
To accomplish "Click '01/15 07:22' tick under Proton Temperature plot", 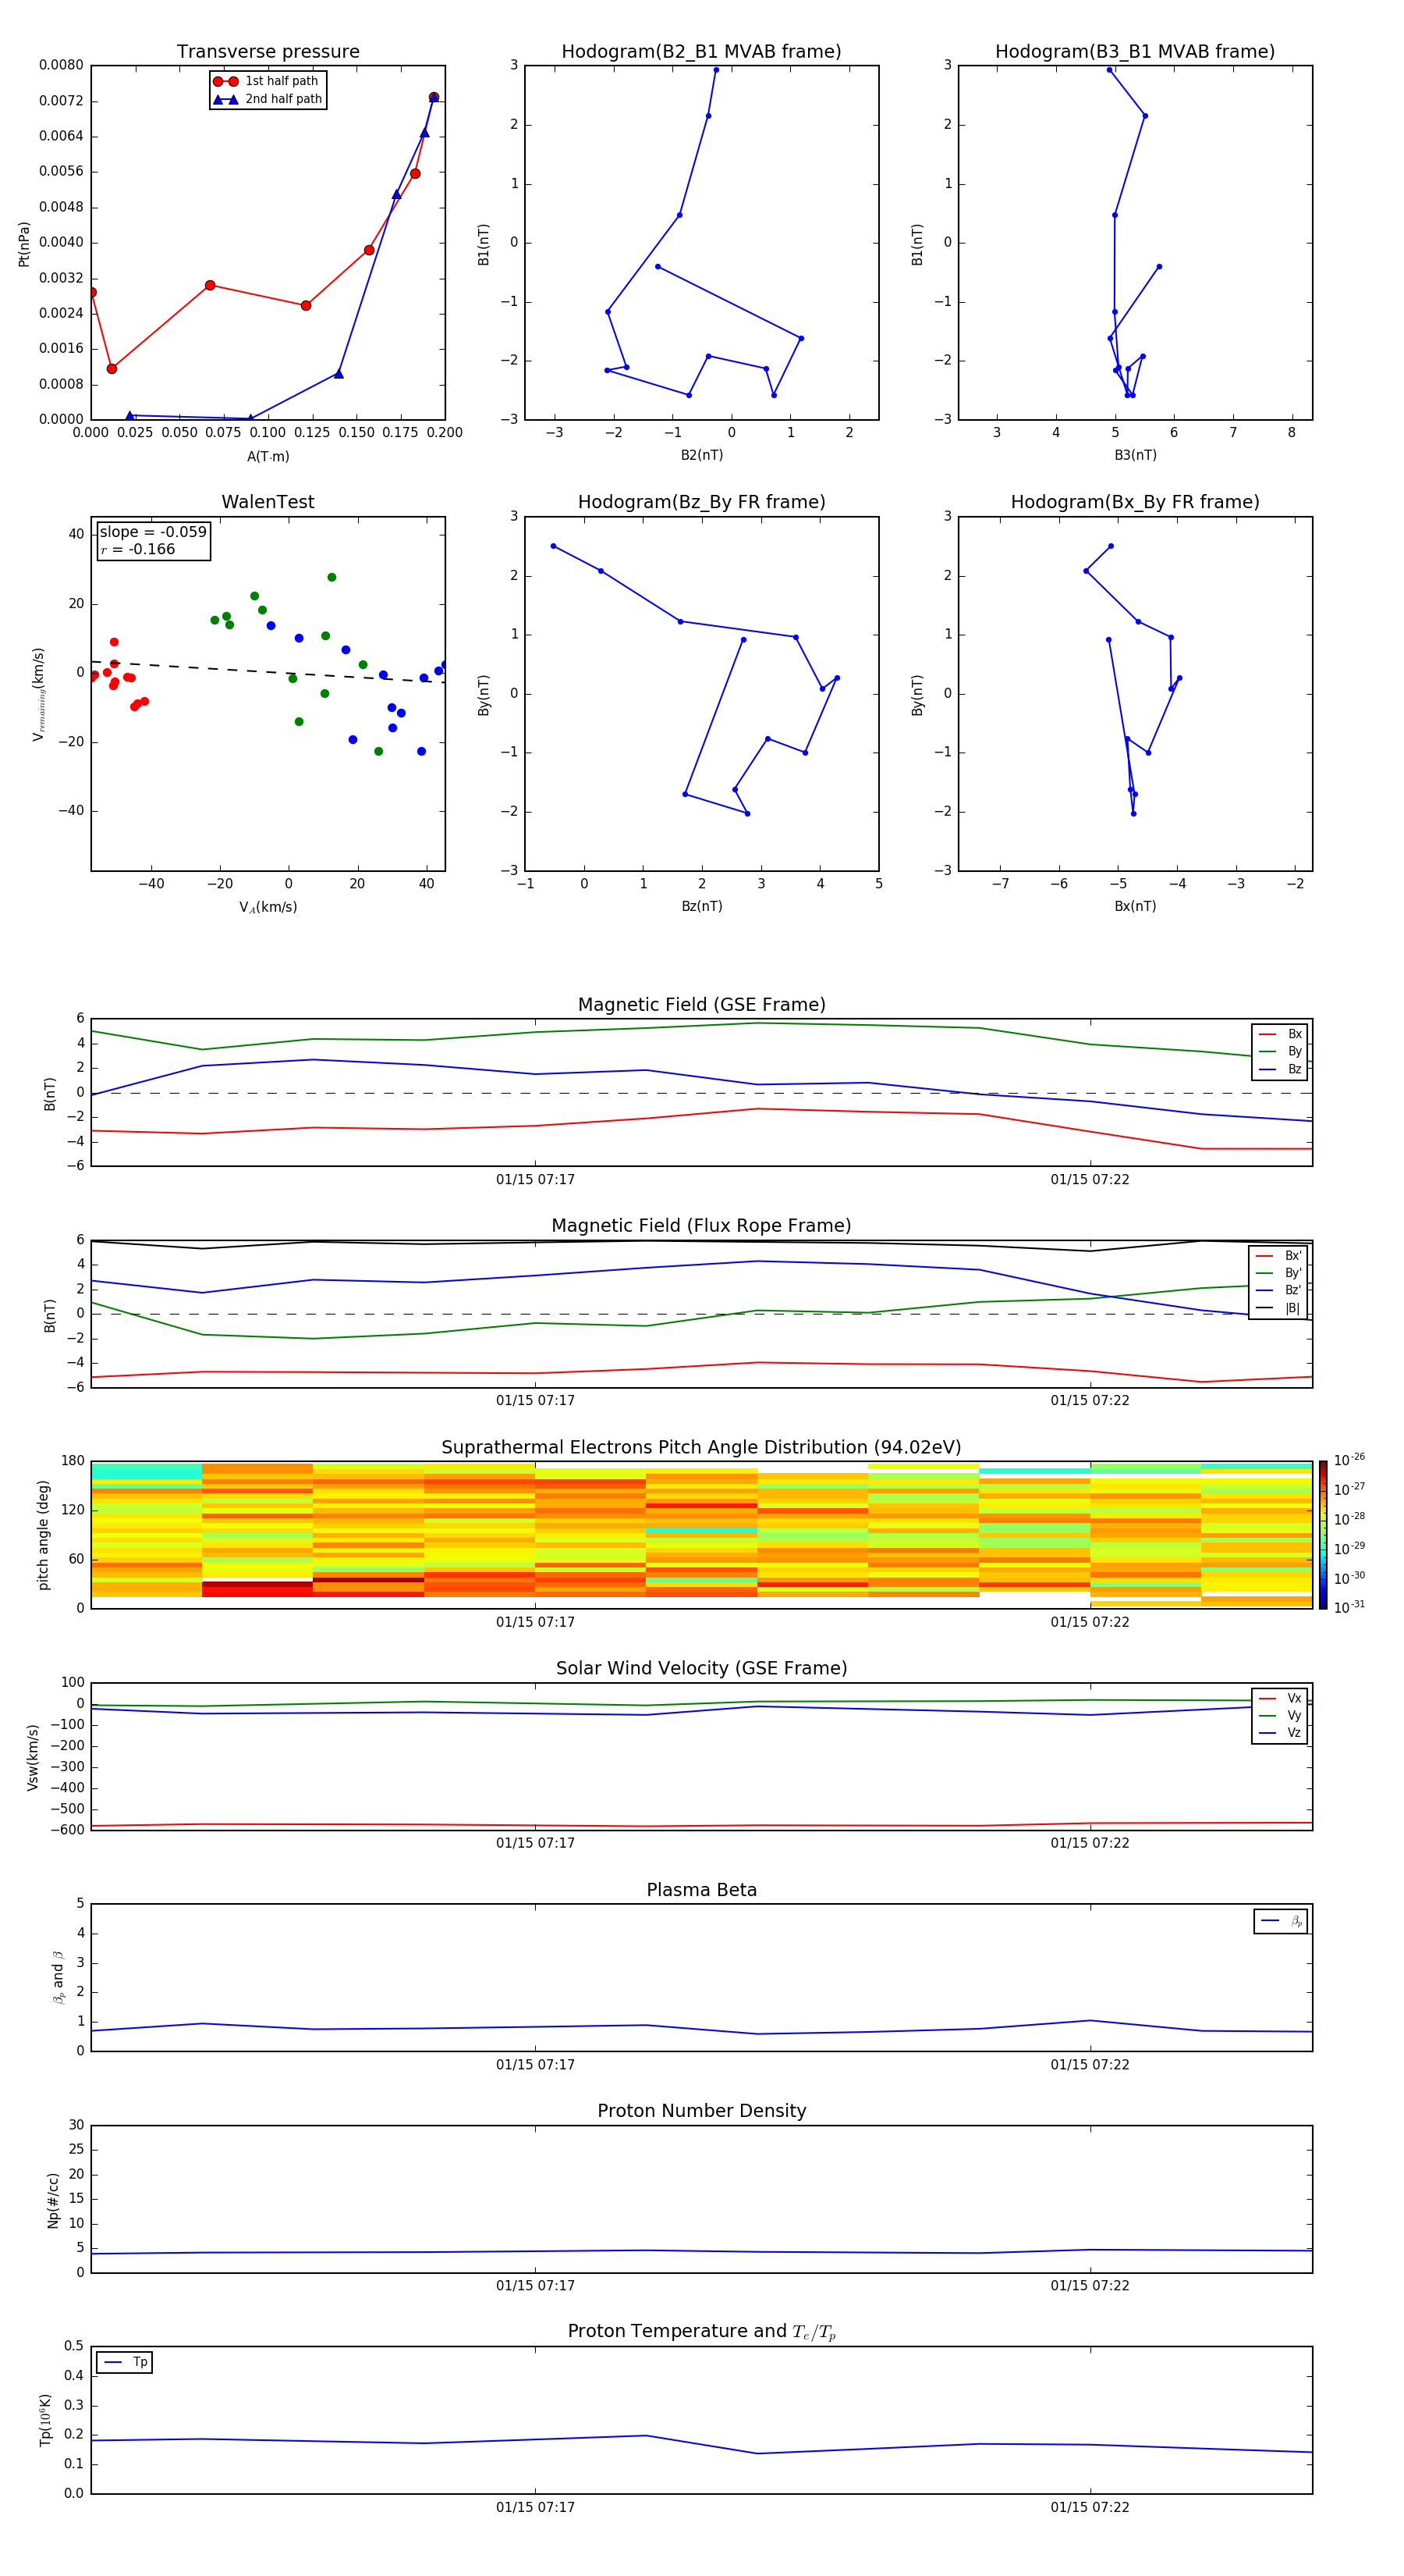I will click(x=1090, y=2507).
